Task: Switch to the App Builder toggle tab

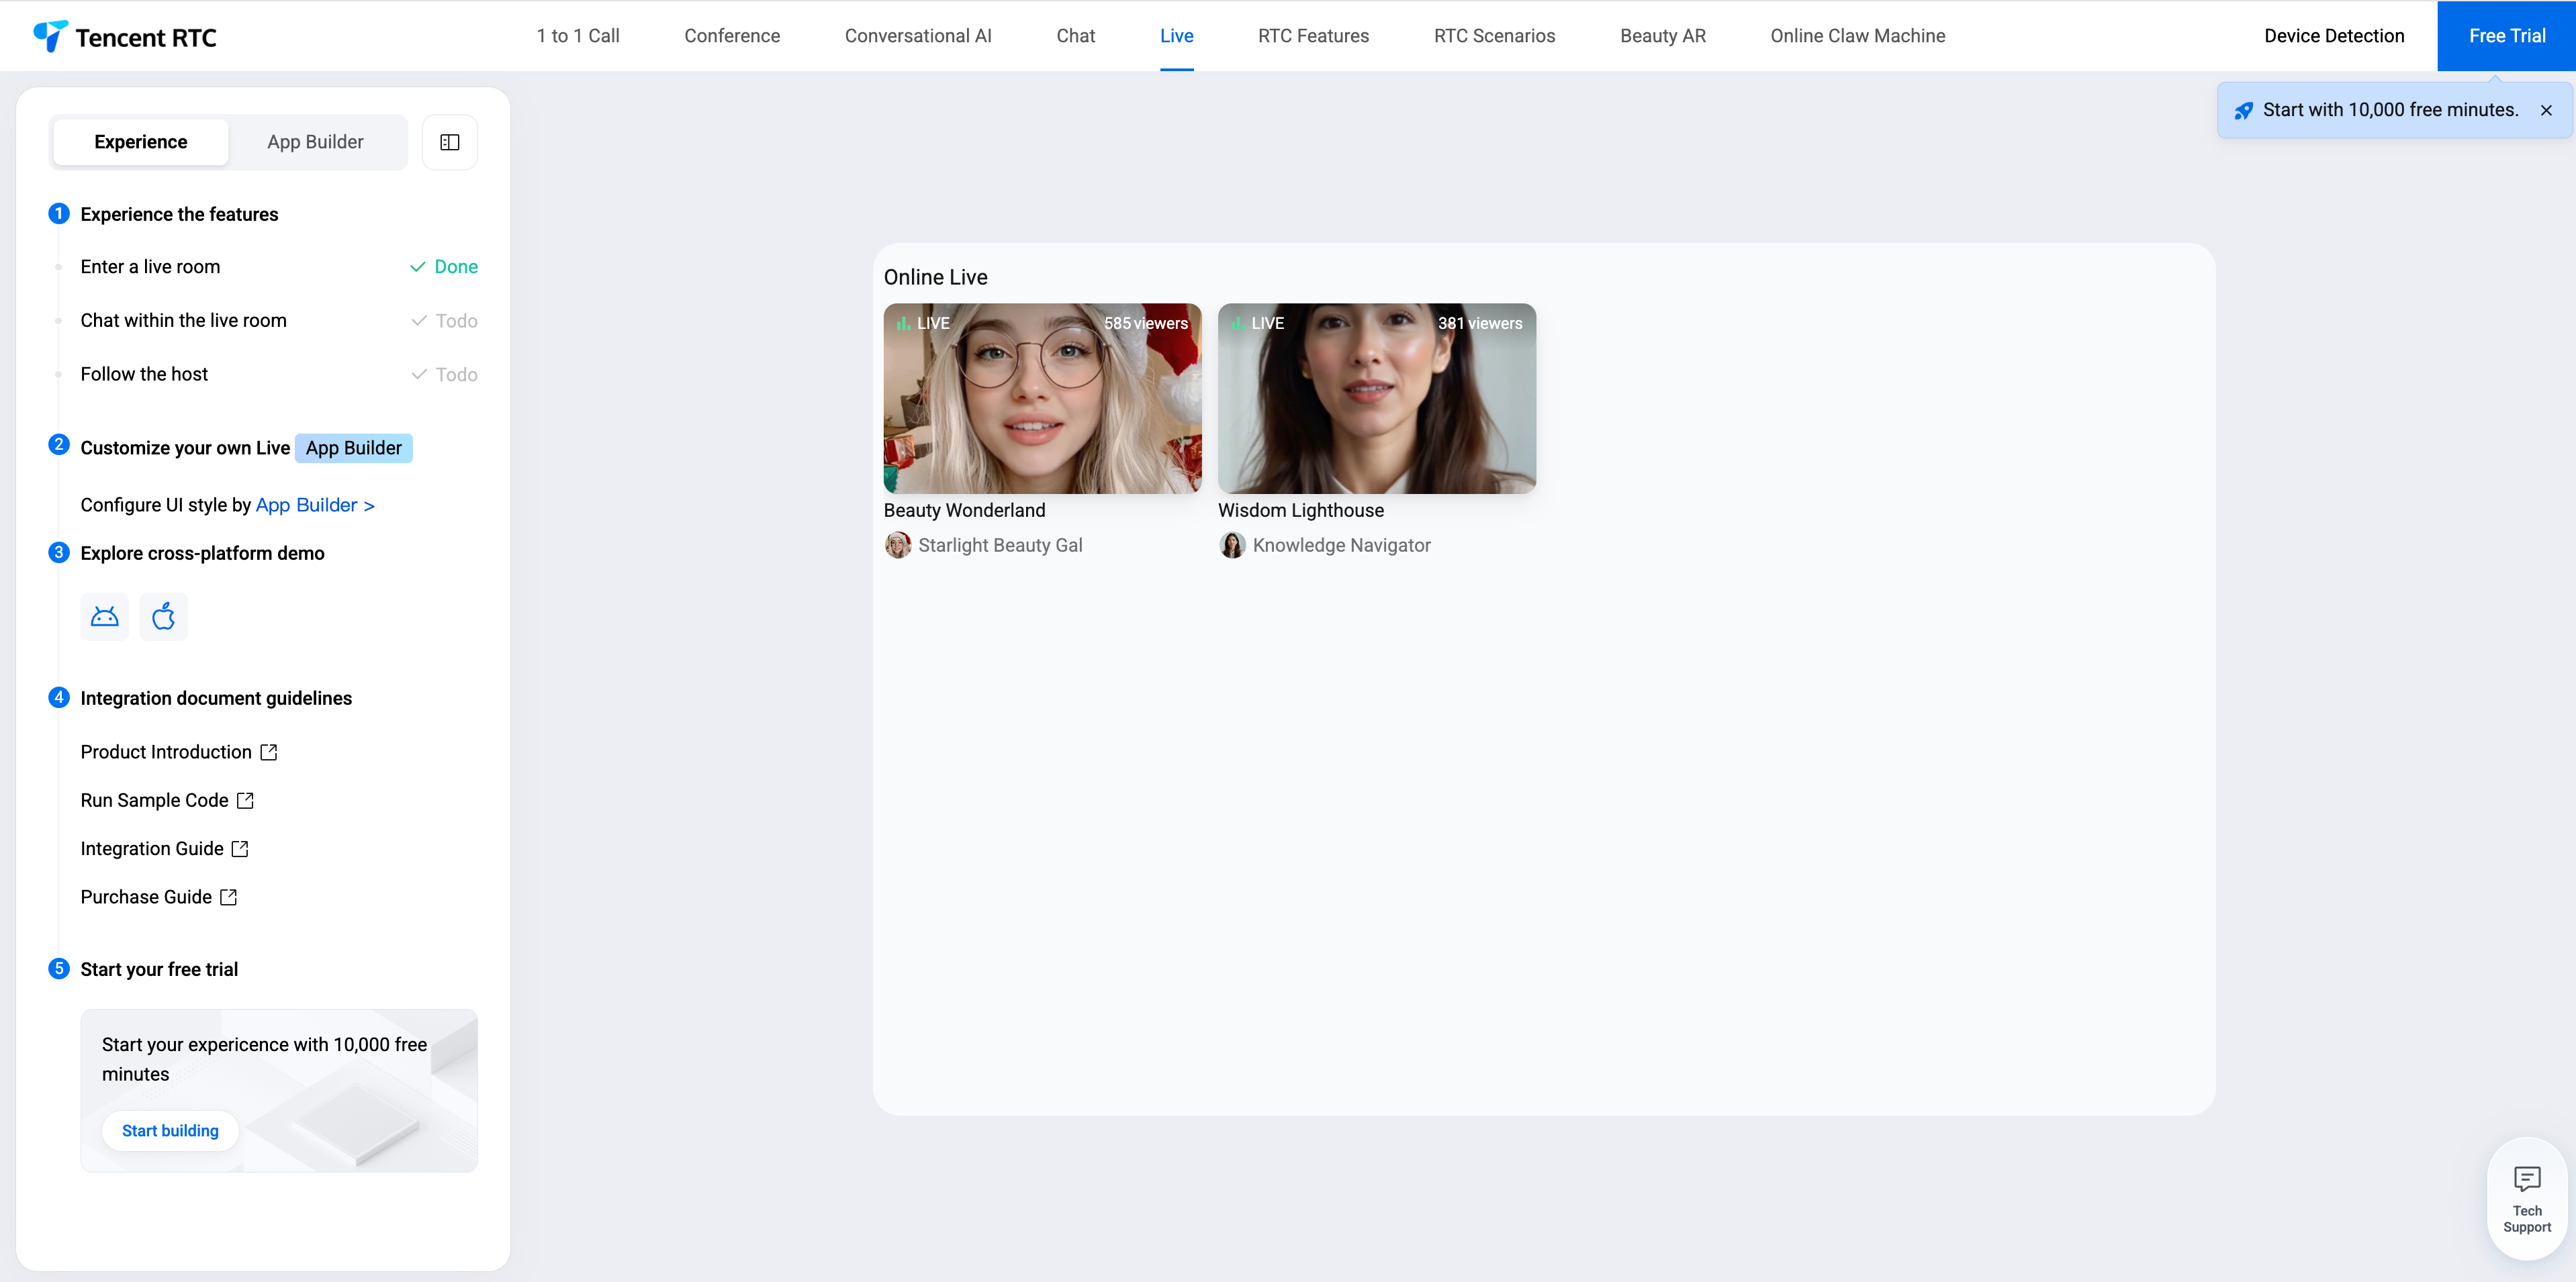Action: pyautogui.click(x=315, y=142)
